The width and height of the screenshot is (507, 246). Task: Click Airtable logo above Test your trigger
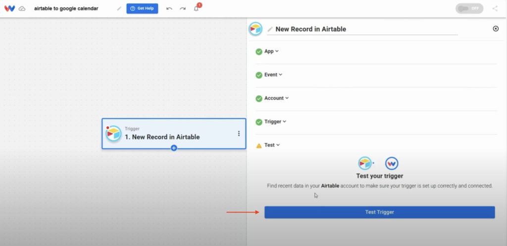click(365, 164)
